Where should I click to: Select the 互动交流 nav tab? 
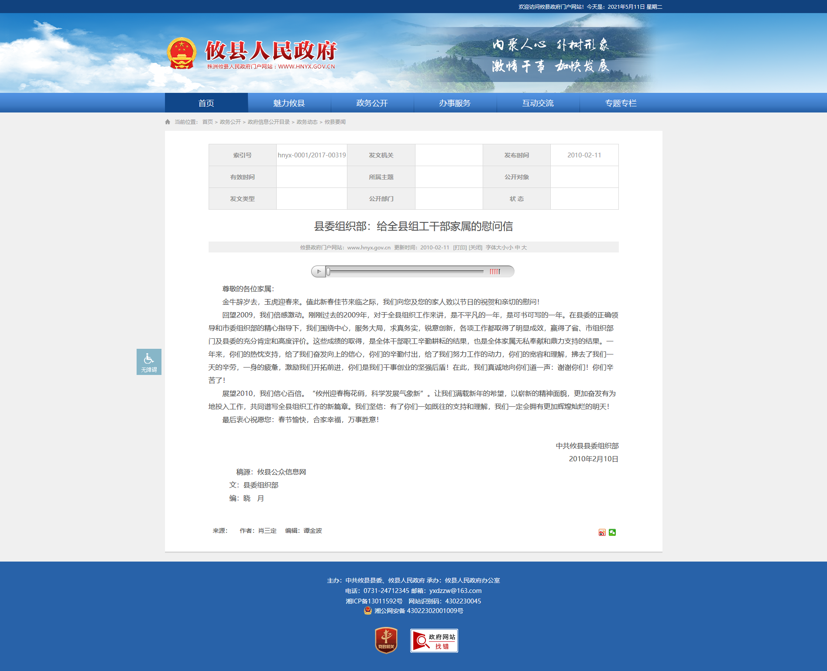point(538,103)
